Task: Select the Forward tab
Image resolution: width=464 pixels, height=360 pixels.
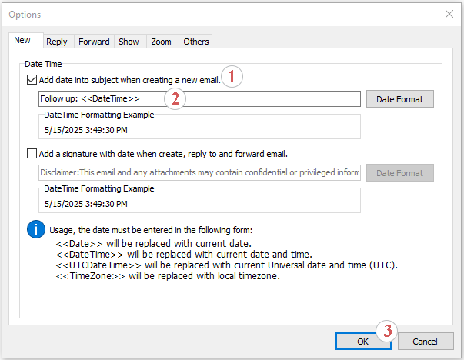Action: 94,42
